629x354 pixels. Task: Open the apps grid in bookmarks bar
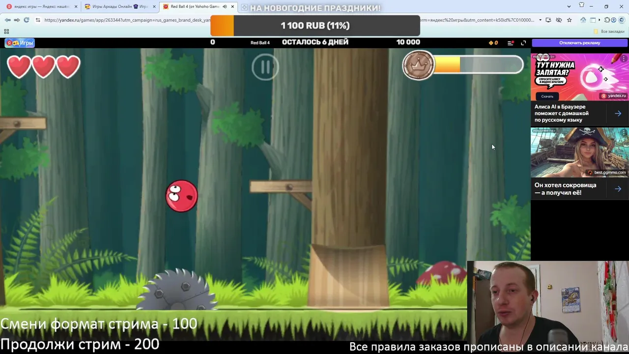point(6,31)
